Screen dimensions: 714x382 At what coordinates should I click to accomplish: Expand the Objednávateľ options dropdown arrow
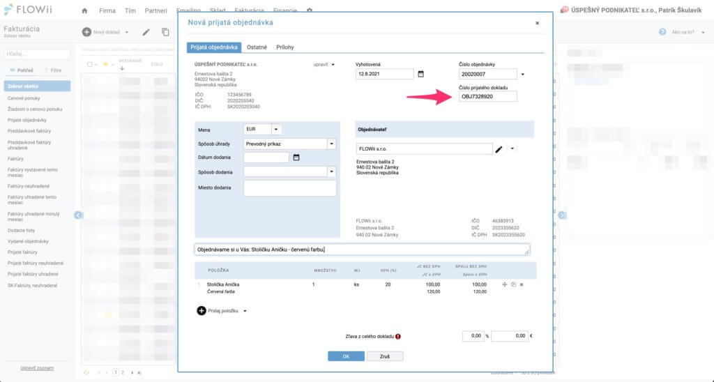click(512, 149)
